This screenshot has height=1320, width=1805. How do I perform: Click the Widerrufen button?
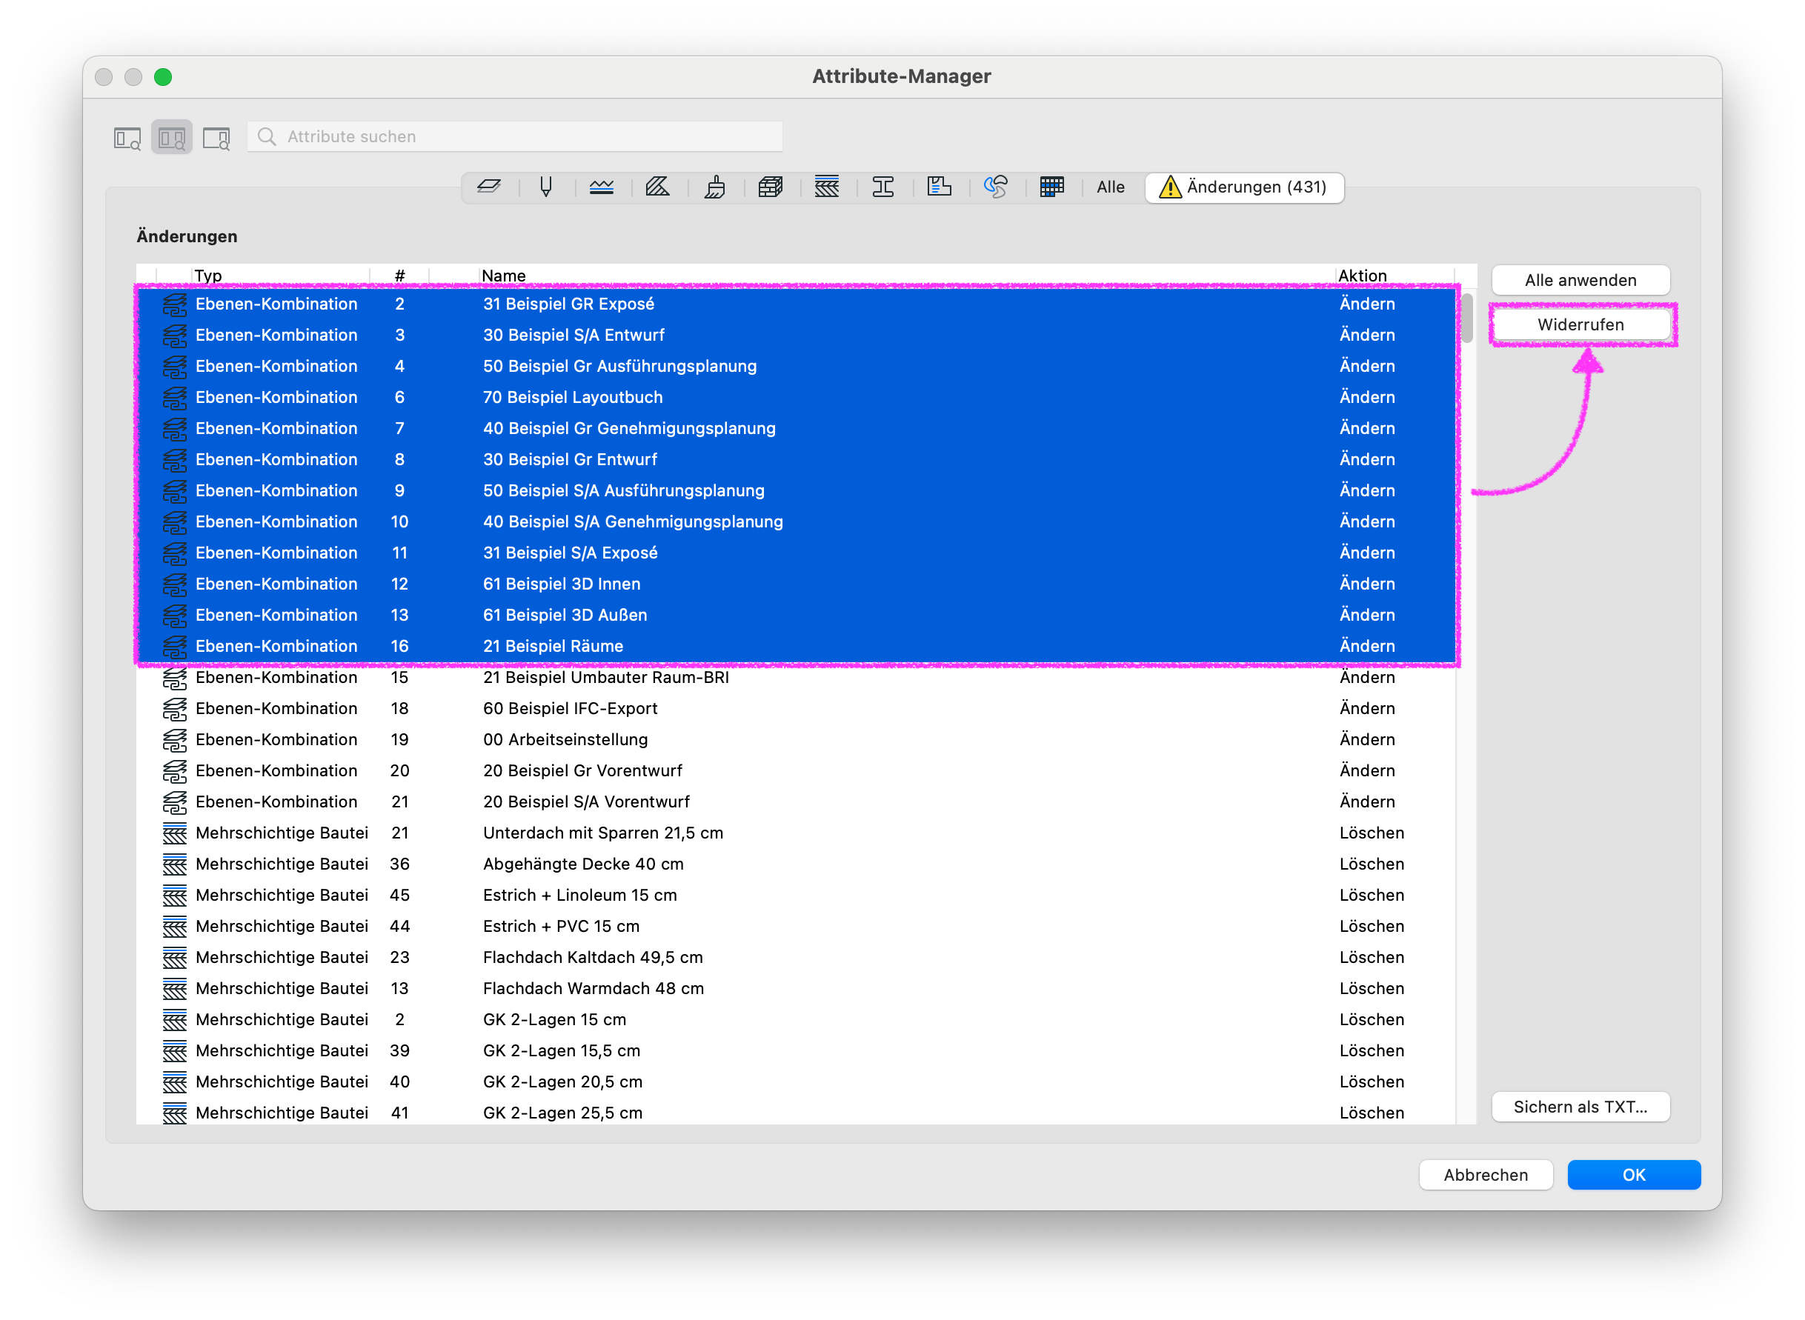1580,325
